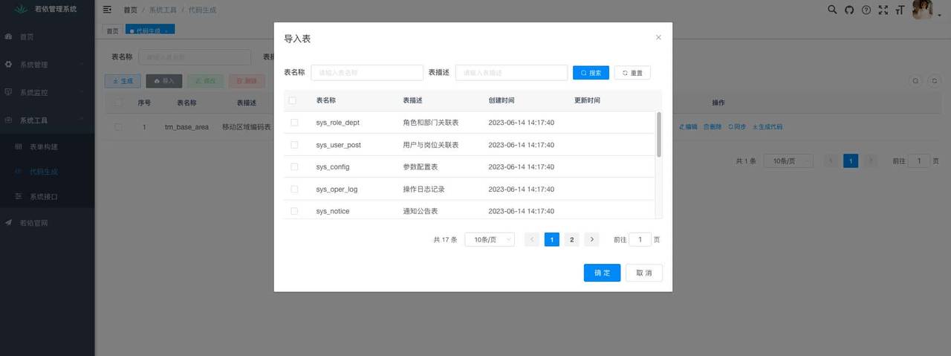Click the 系统监控 monitor sidebar icon
Viewport: 951px width, 356px height.
8,92
